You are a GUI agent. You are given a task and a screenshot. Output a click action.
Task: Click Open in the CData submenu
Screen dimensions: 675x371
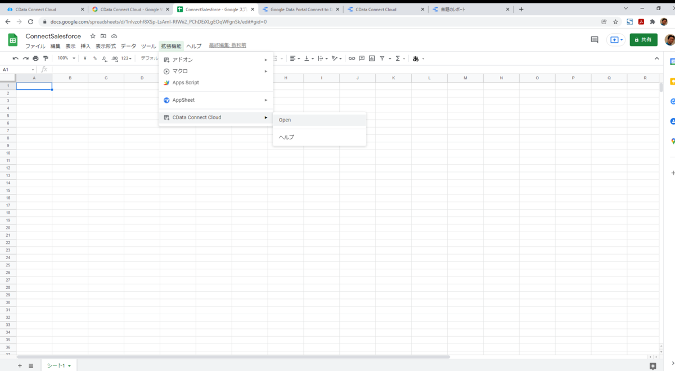coord(319,120)
